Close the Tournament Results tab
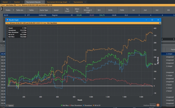Image resolution: width=175 pixels, height=108 pixels. [43, 2]
